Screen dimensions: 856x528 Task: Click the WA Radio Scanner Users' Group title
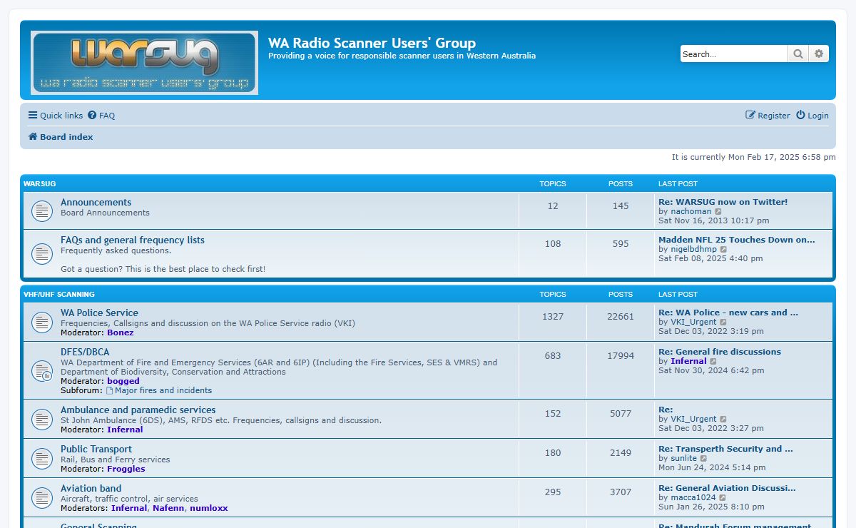[372, 43]
